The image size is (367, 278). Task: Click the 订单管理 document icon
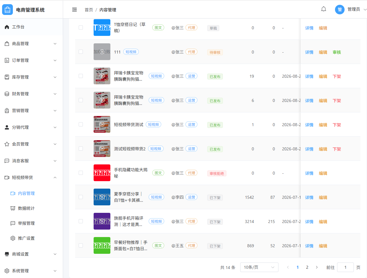pos(7,60)
